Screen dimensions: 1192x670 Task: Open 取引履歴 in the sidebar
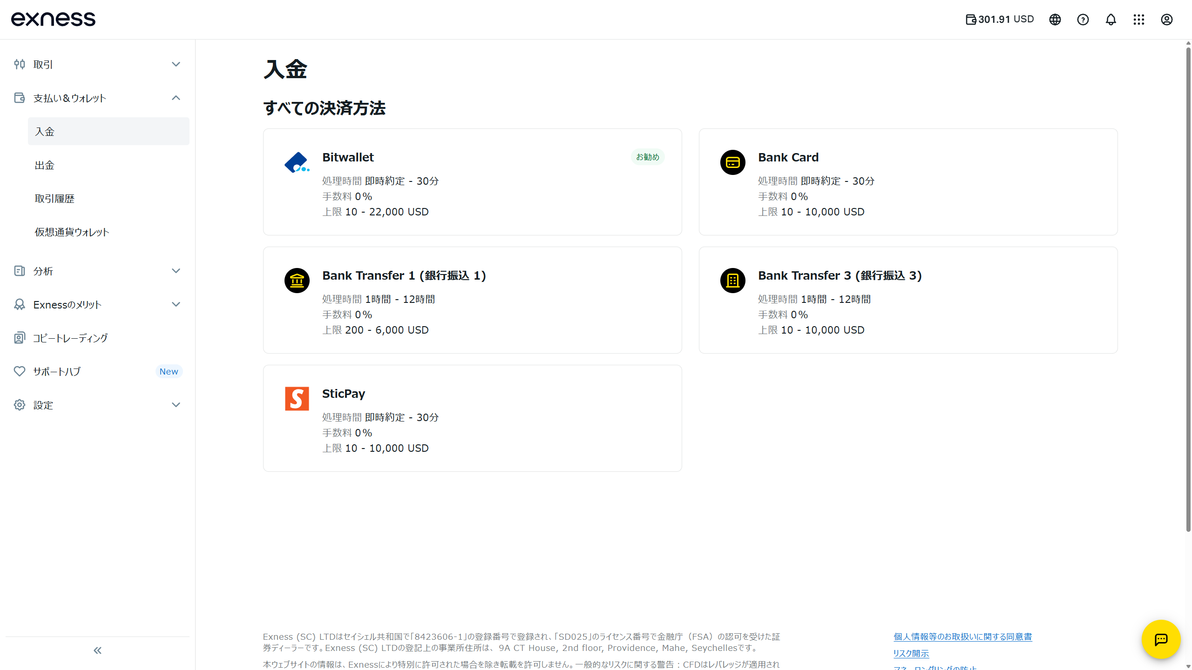coord(108,198)
